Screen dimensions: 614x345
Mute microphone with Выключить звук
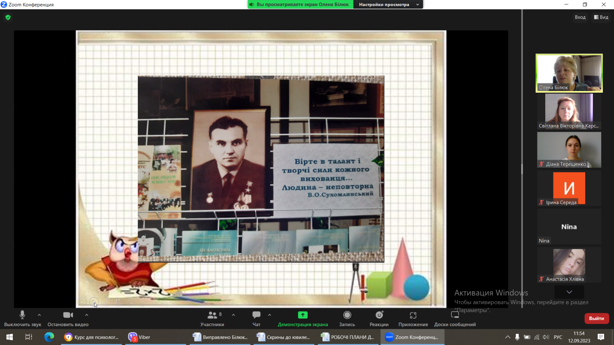(x=22, y=318)
